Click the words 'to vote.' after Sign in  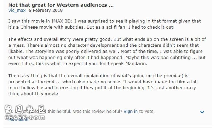point(147,111)
